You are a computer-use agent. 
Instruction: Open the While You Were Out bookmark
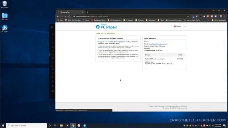[73, 20]
